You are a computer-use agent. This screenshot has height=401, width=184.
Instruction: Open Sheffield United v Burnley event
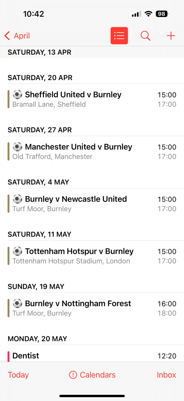[x=92, y=99]
